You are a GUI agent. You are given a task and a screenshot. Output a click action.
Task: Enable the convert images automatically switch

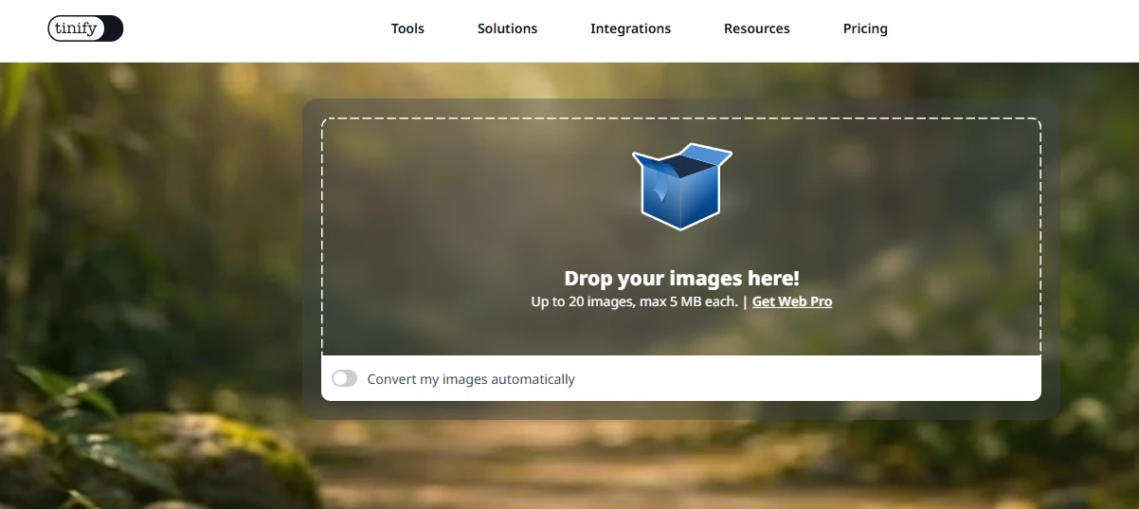coord(345,378)
